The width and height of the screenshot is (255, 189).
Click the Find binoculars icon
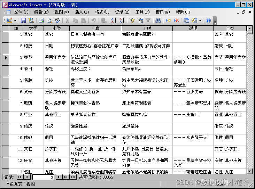(x=158, y=20)
